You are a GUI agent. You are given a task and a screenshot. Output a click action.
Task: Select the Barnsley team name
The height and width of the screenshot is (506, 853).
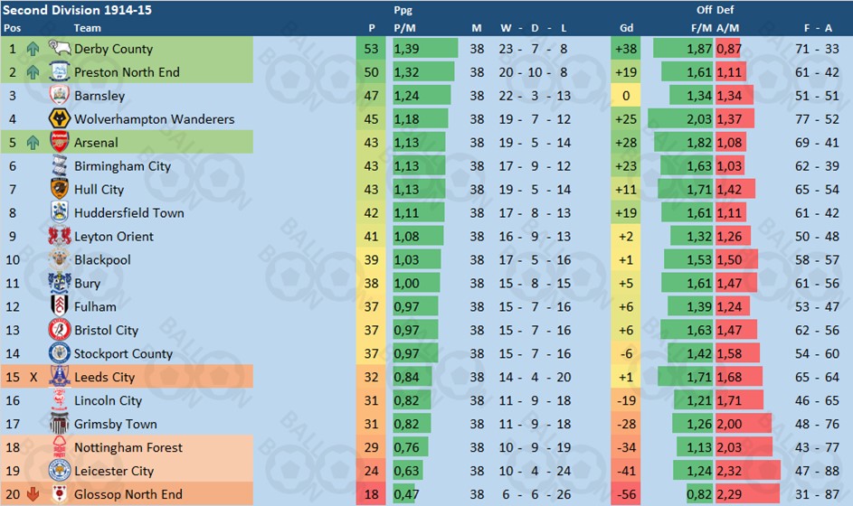click(100, 96)
